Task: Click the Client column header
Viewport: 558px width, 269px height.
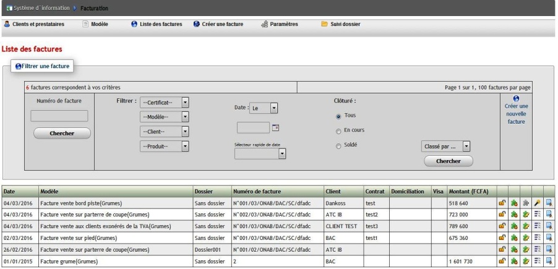Action: [344, 192]
